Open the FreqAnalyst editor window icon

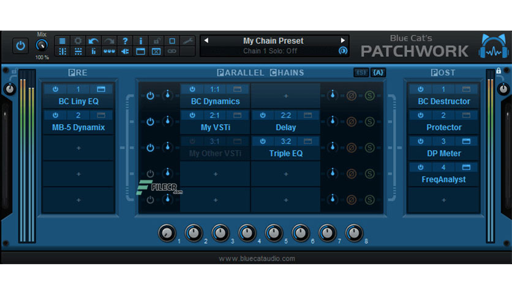coord(466,167)
